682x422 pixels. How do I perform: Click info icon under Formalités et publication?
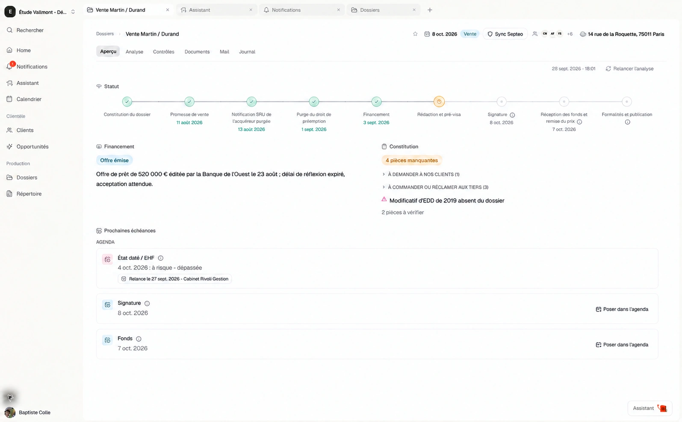627,122
